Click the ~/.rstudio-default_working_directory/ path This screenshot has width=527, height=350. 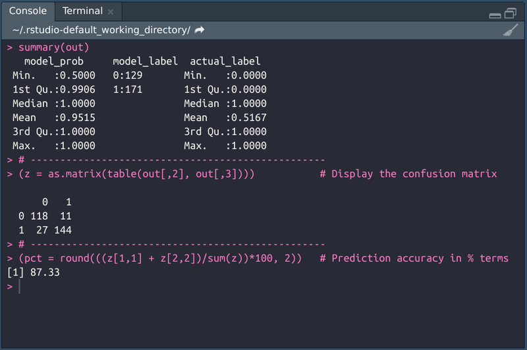click(x=101, y=30)
